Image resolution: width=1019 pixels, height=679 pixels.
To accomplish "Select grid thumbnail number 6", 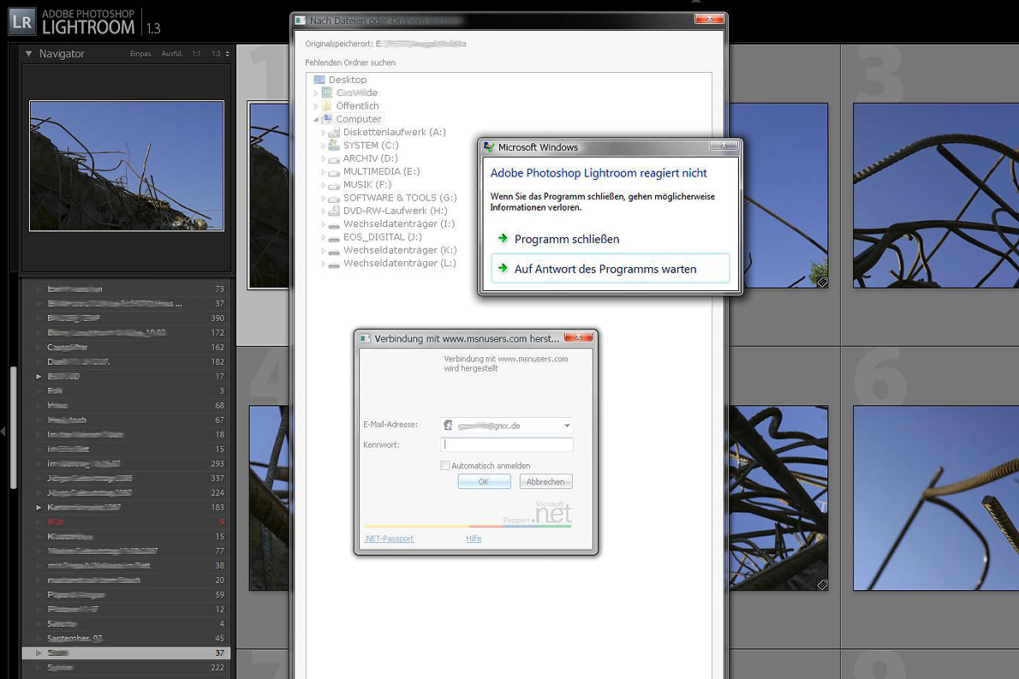I will [x=936, y=497].
